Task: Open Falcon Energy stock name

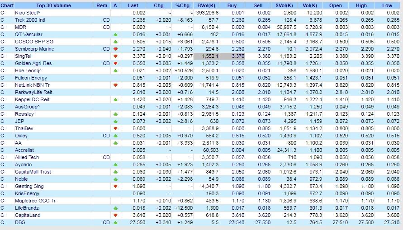Action: coord(31,78)
